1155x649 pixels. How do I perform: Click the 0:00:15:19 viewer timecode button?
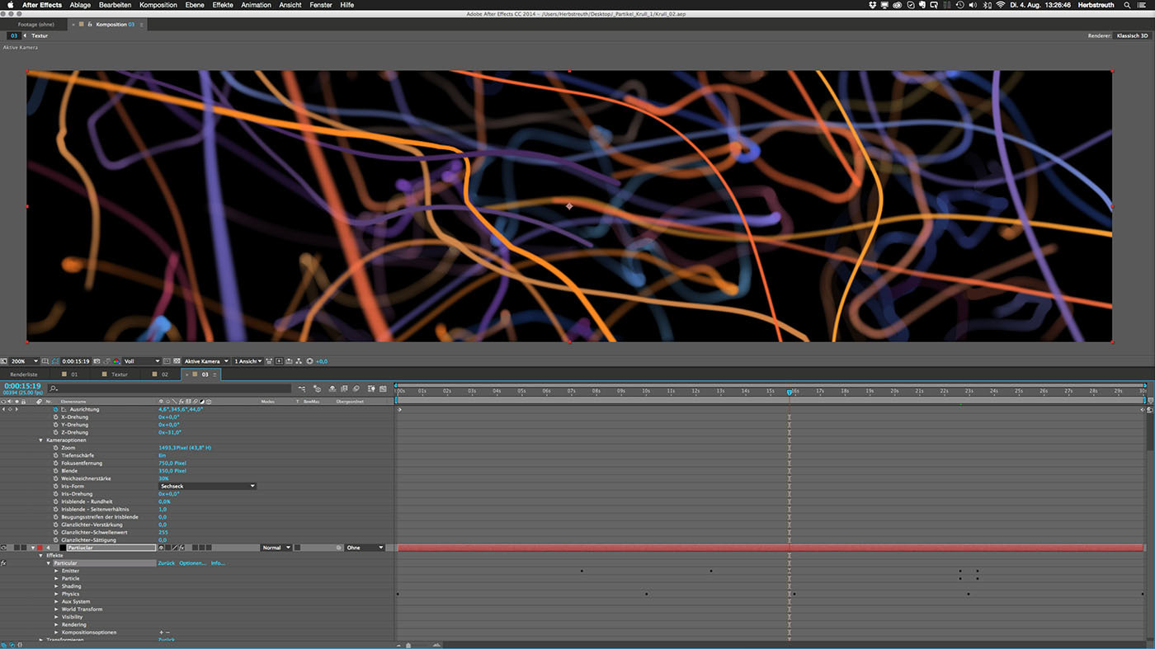(76, 361)
